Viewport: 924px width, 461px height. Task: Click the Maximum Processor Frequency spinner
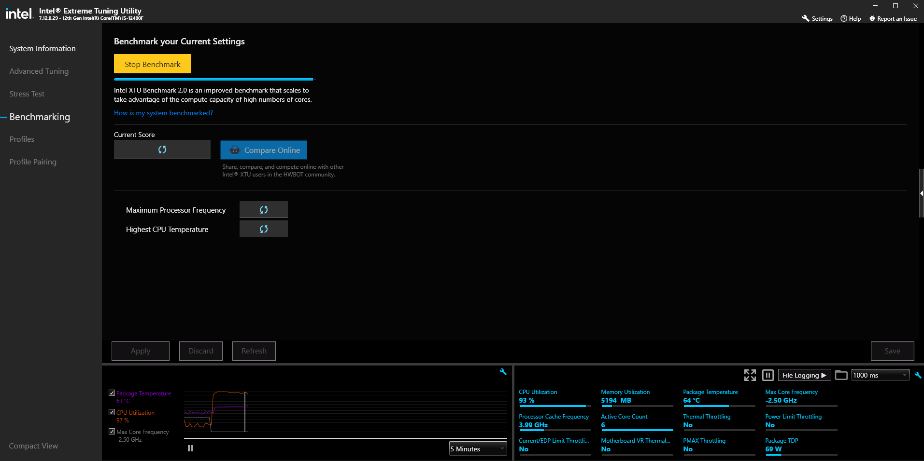pyautogui.click(x=264, y=210)
